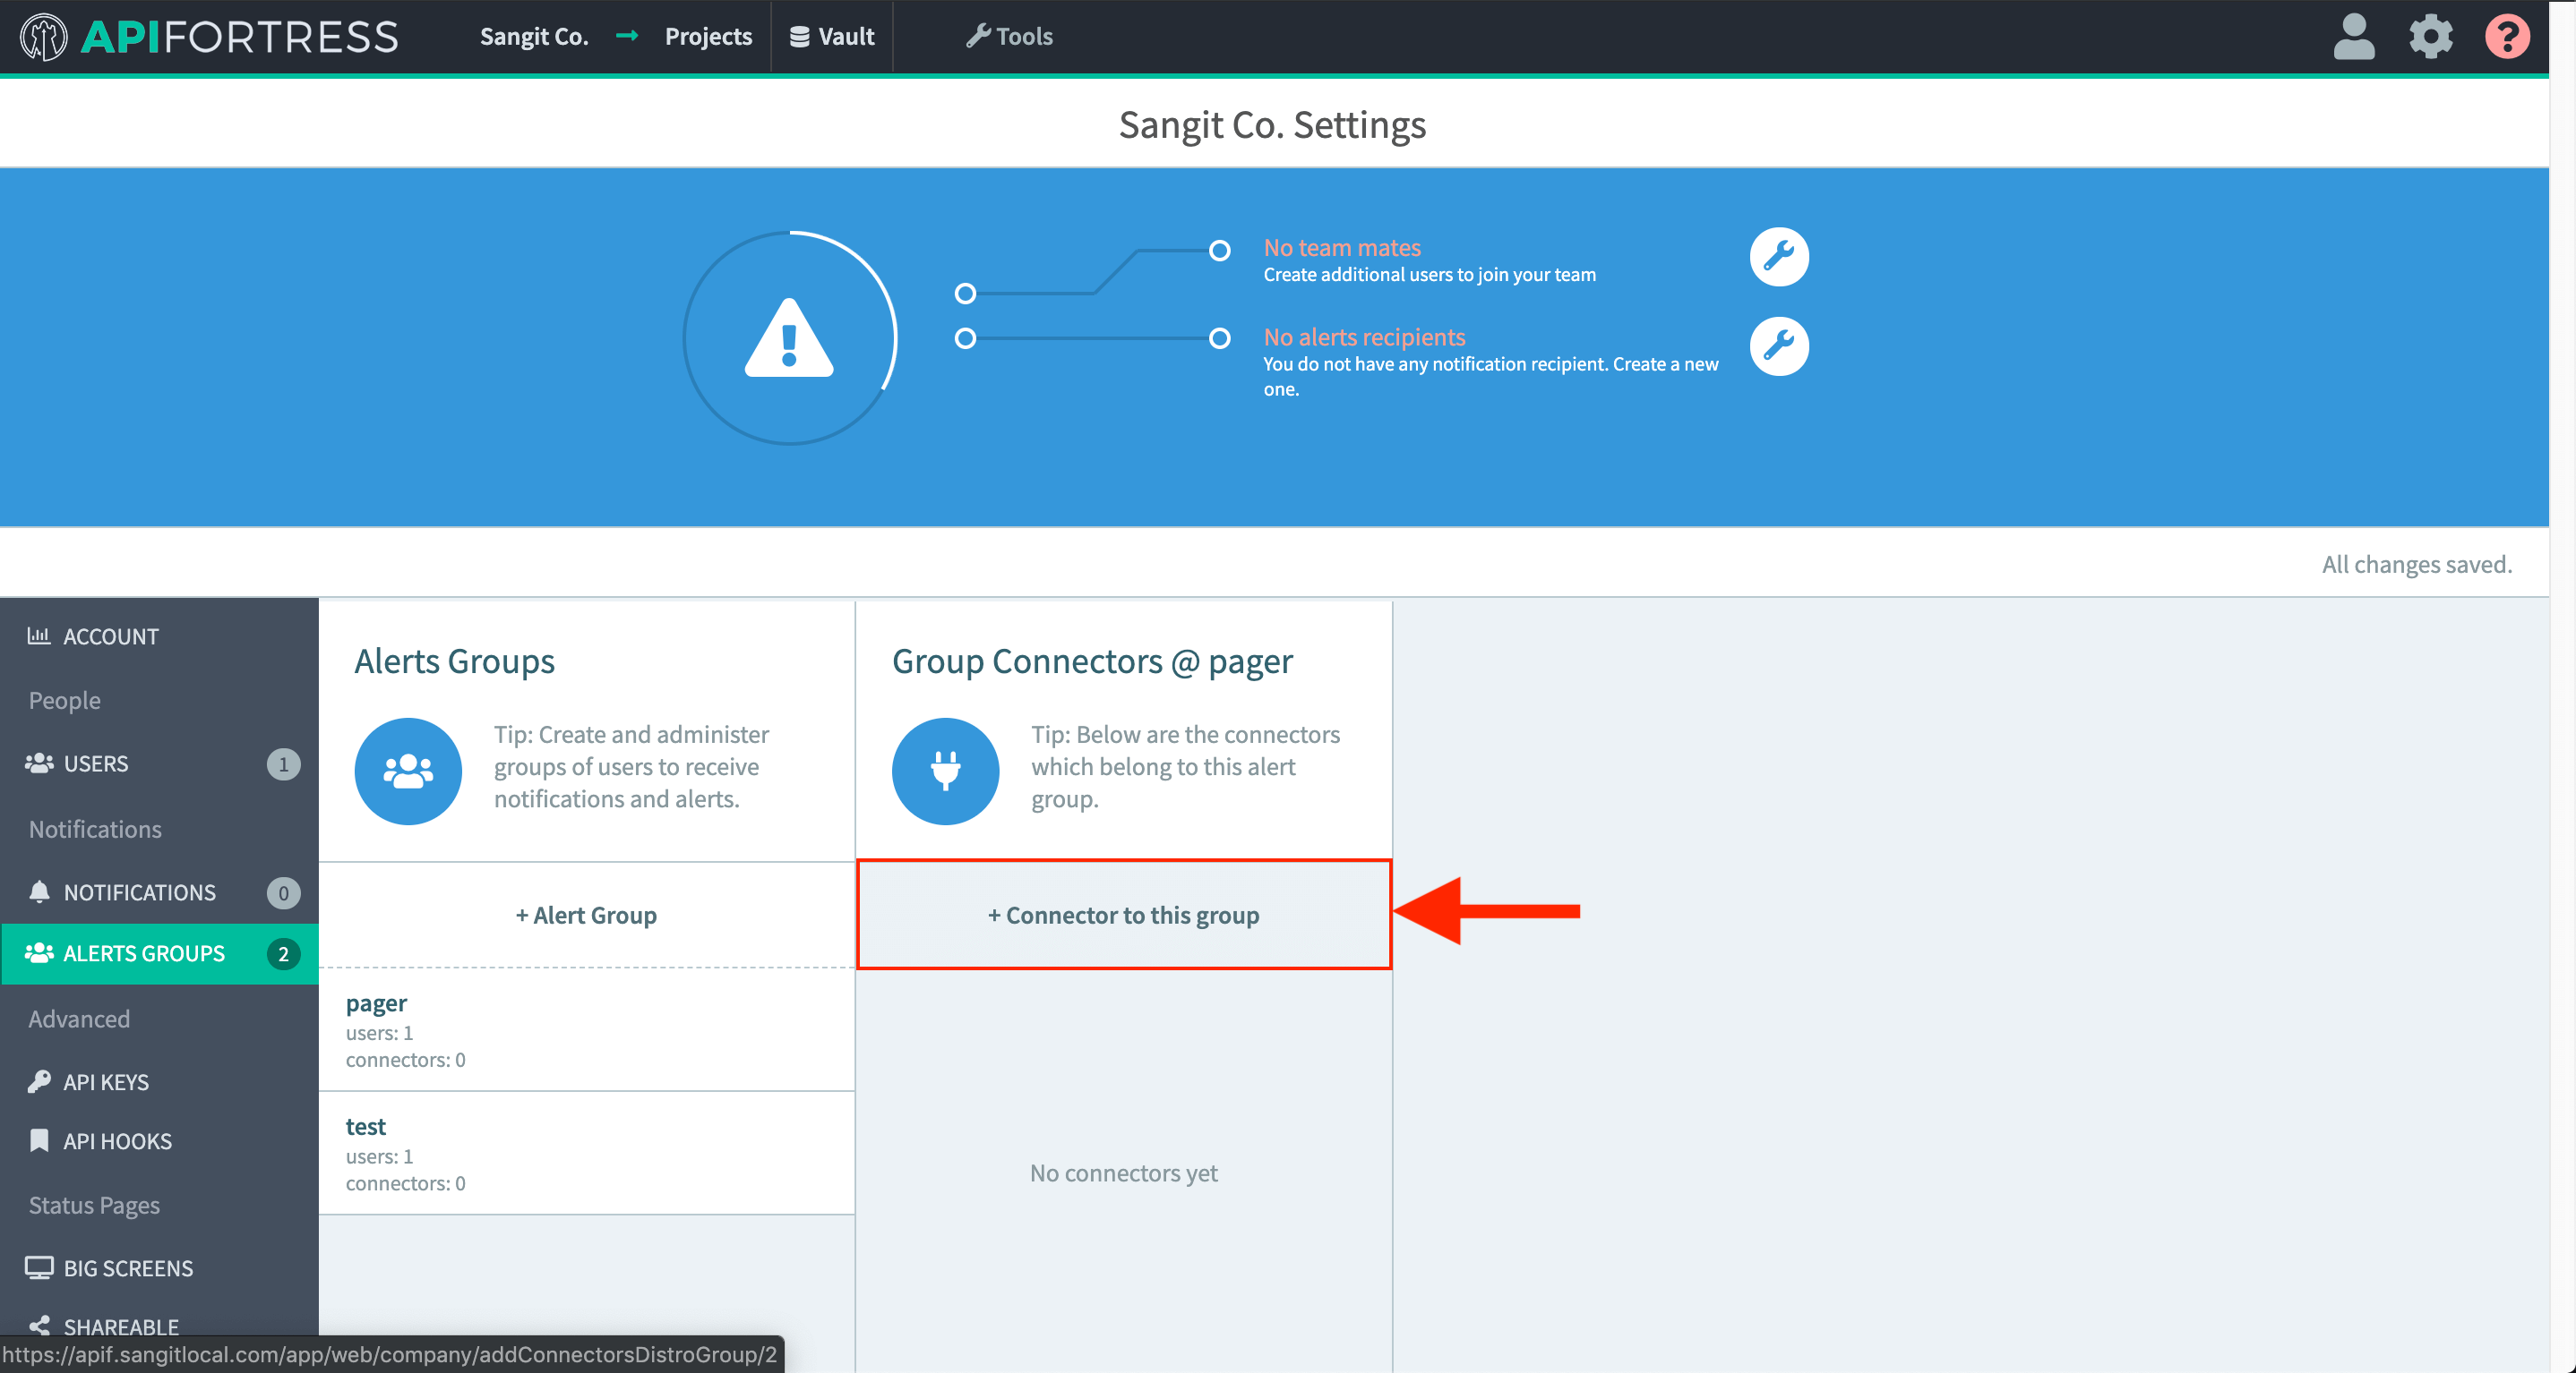Click the Advanced section label

tap(79, 1019)
